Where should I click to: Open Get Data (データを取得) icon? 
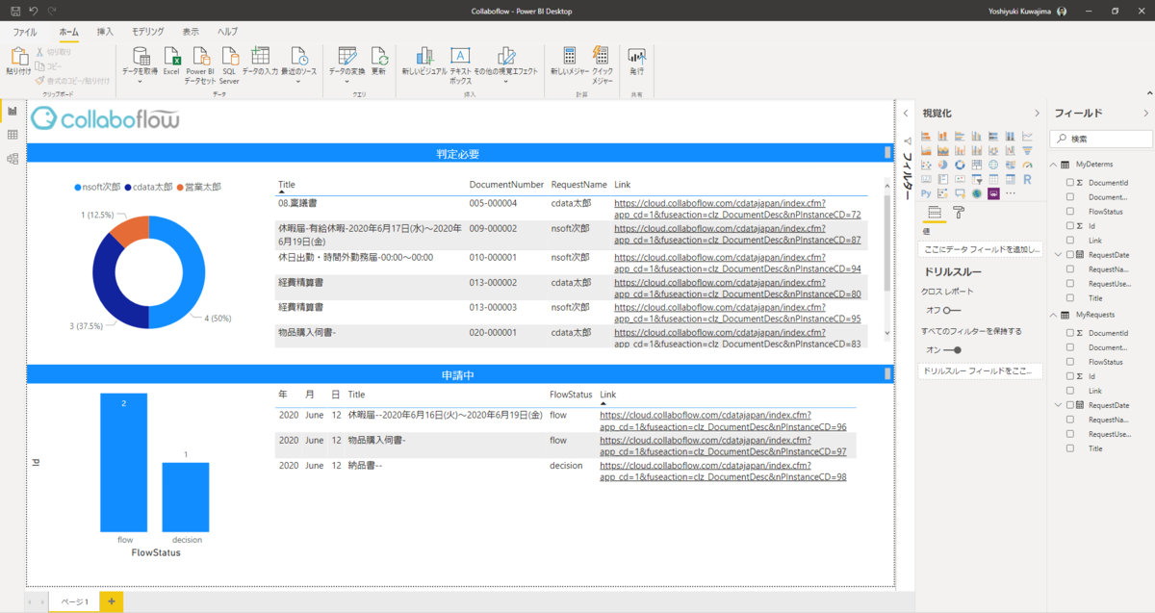tap(141, 56)
